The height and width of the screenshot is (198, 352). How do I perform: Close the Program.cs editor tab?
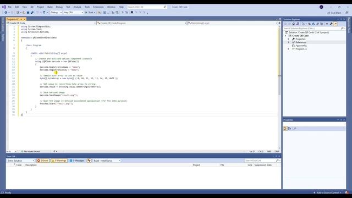[24, 19]
